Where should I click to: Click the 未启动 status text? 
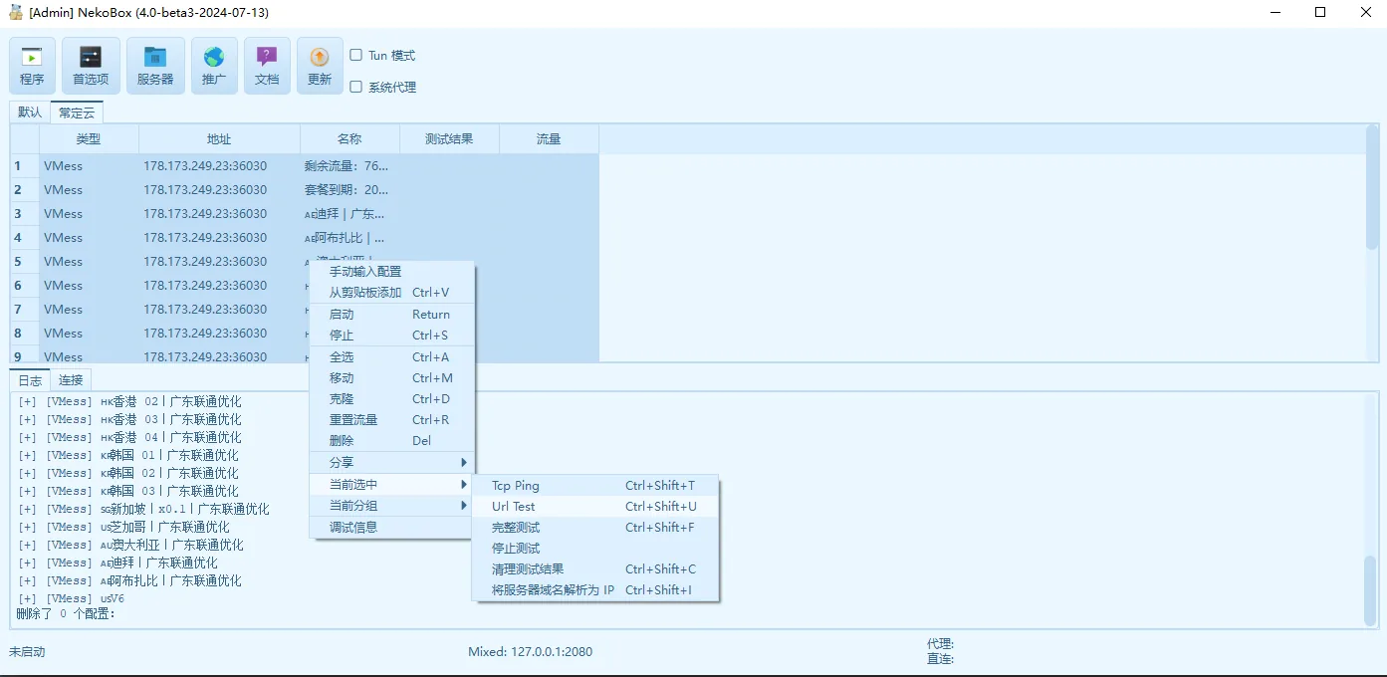pyautogui.click(x=27, y=652)
